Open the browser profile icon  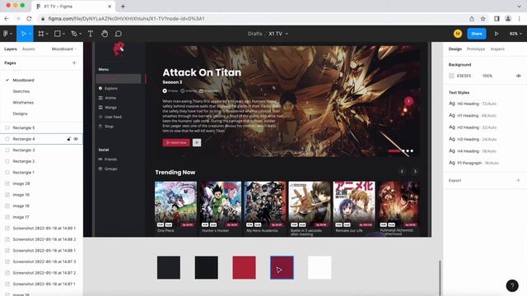point(508,18)
